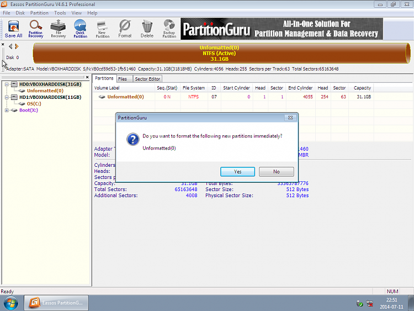Close the disk tree side panel
414x311 pixels.
[87, 77]
